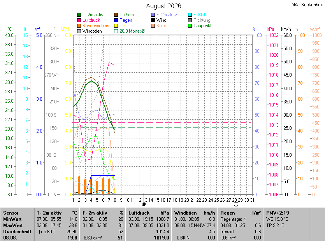Click the wind gust entry 15:N-NW 27.4
This screenshot has width=325, height=241.
[x=202, y=225]
